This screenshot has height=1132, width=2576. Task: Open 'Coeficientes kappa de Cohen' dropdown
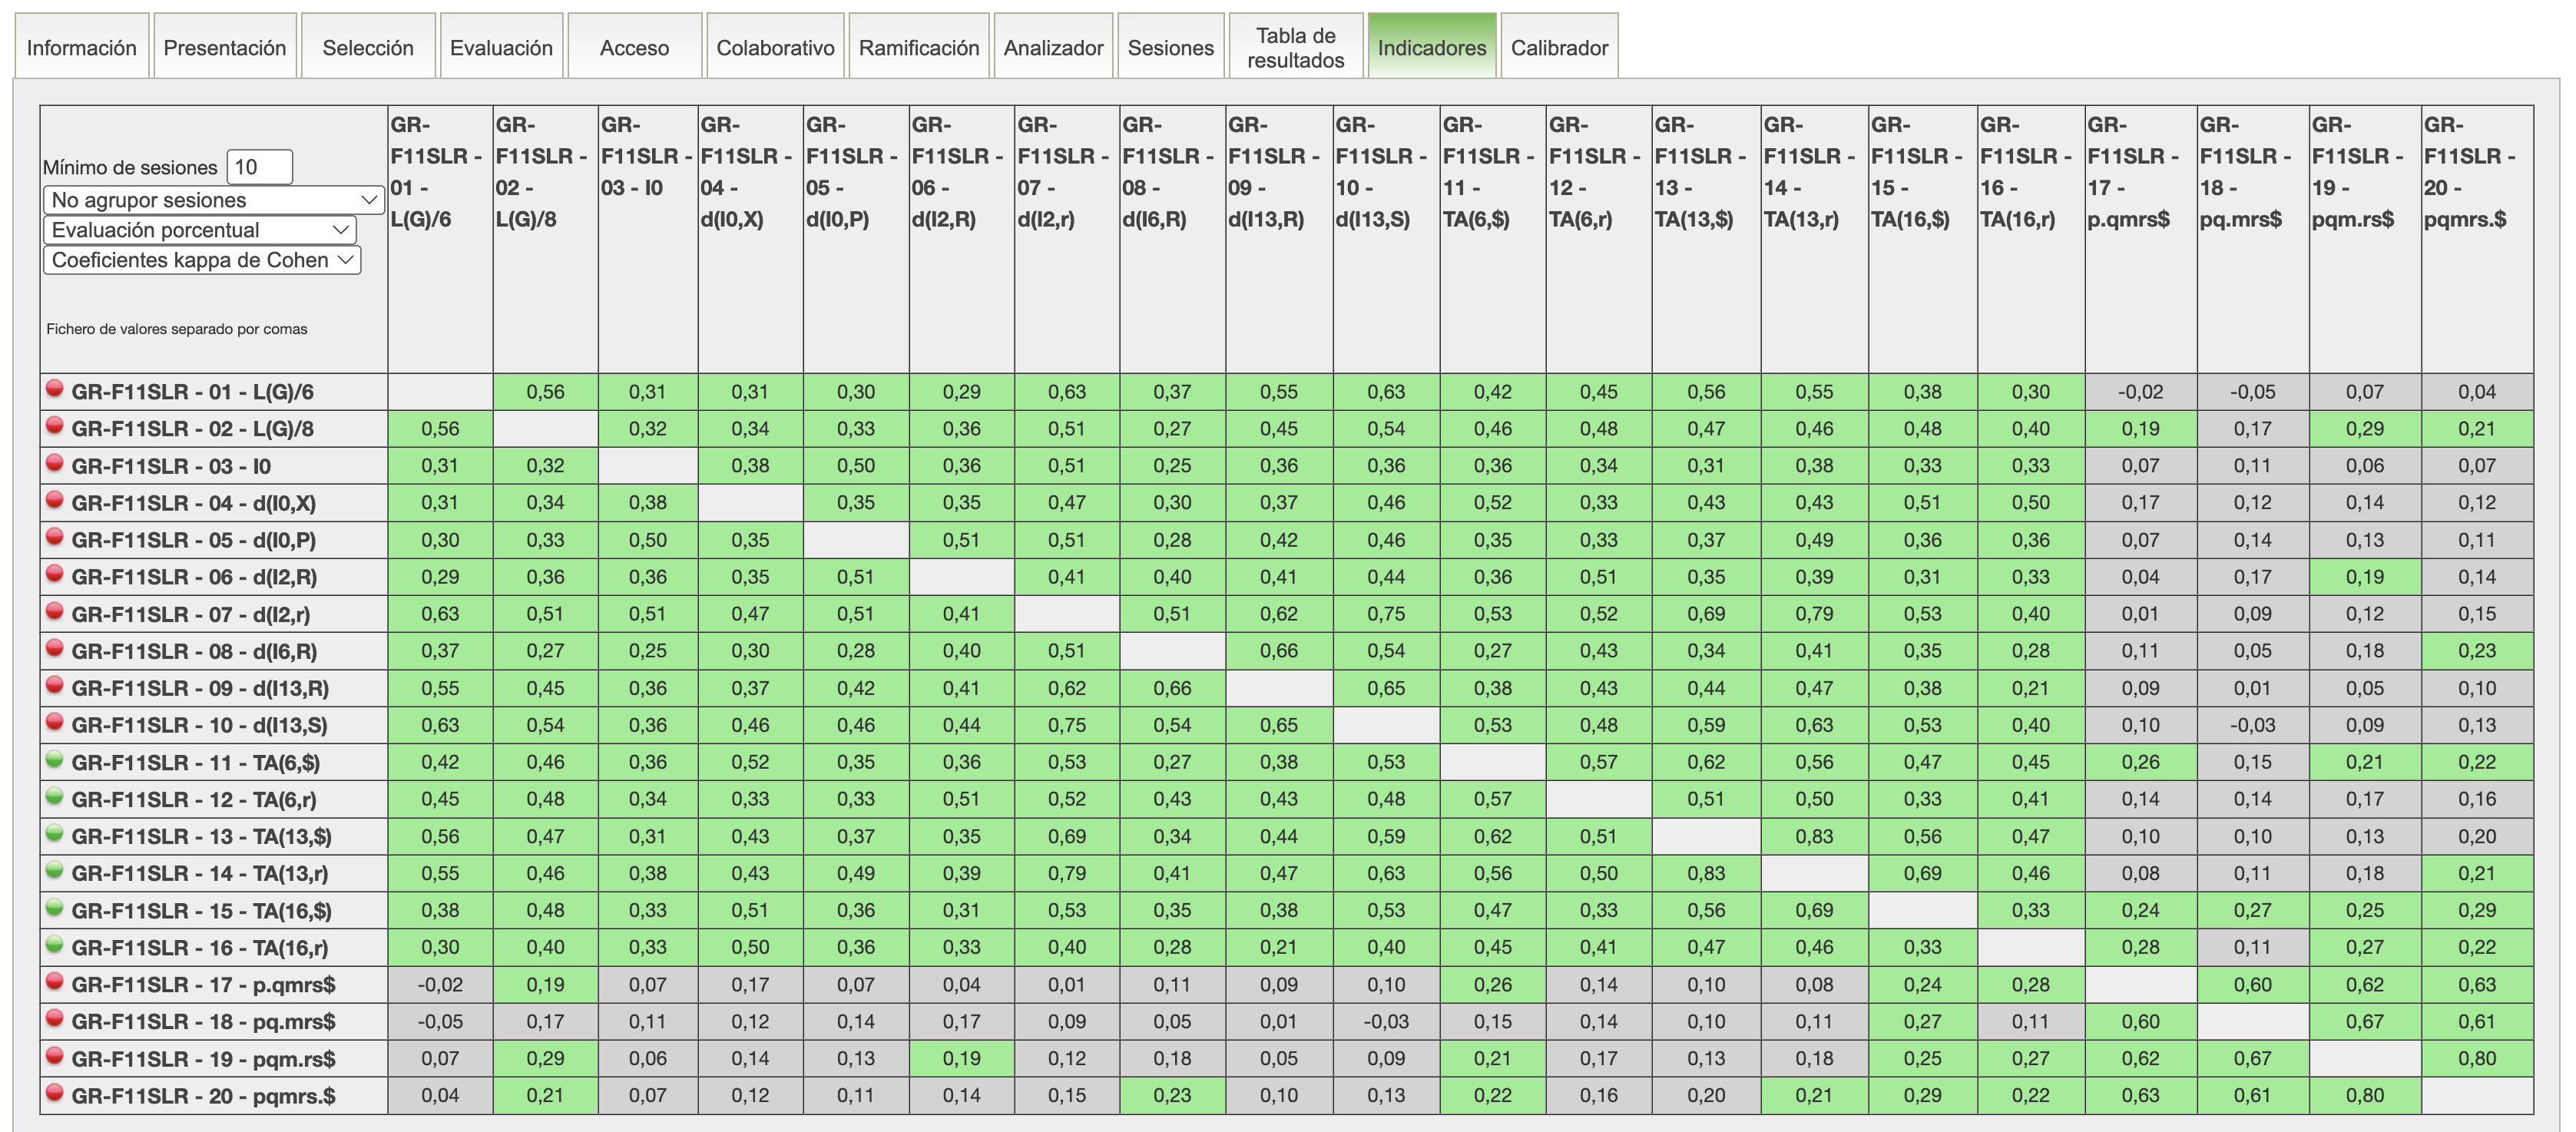pyautogui.click(x=202, y=260)
